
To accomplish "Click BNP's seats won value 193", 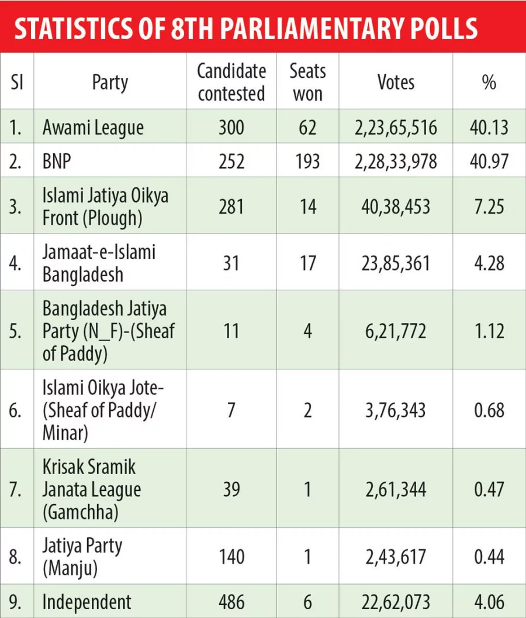I will (x=308, y=160).
